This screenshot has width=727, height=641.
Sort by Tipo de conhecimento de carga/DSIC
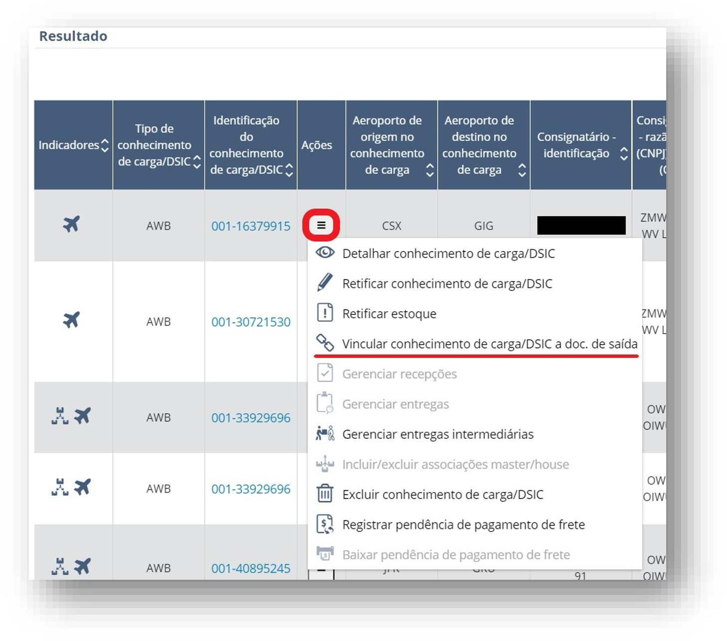click(x=197, y=162)
